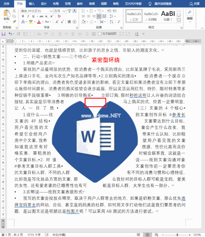The width and height of the screenshot is (205, 237).
Task: Enable the 与下段同页 checkbox
Action: click(x=100, y=34)
